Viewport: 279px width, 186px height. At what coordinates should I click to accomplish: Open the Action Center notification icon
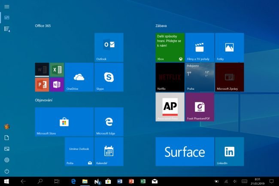[271, 181]
